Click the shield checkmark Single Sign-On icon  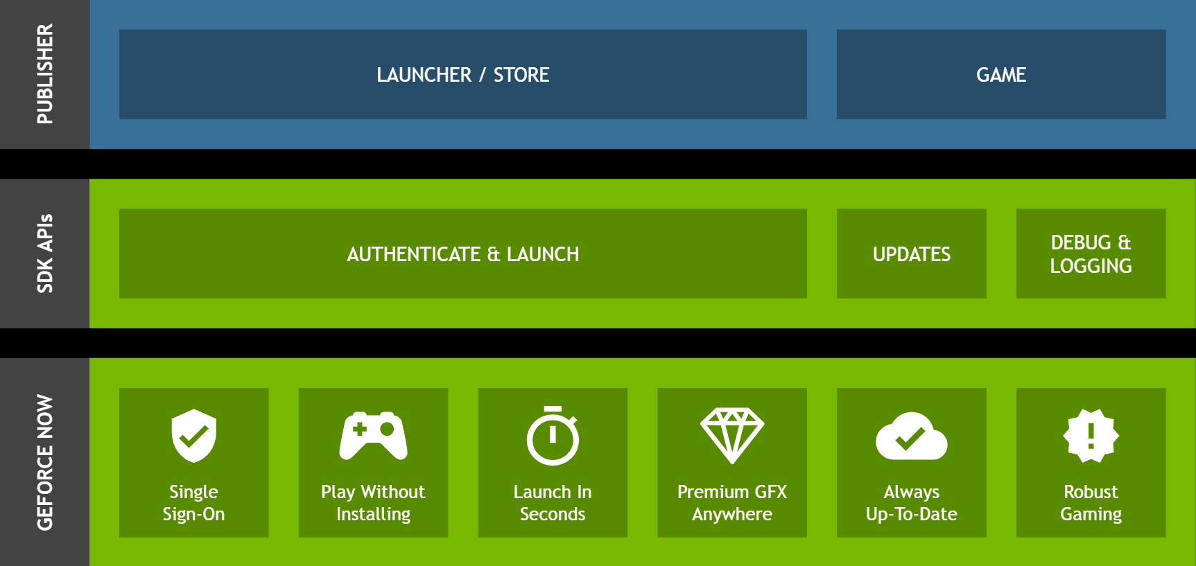(x=194, y=436)
